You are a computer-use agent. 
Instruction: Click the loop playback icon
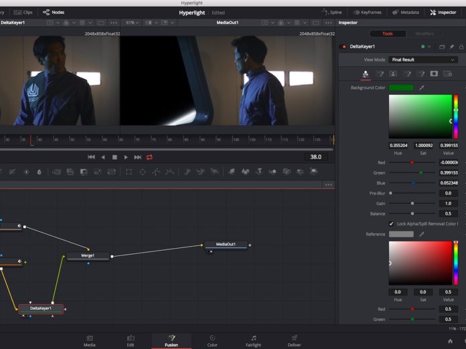(x=149, y=157)
